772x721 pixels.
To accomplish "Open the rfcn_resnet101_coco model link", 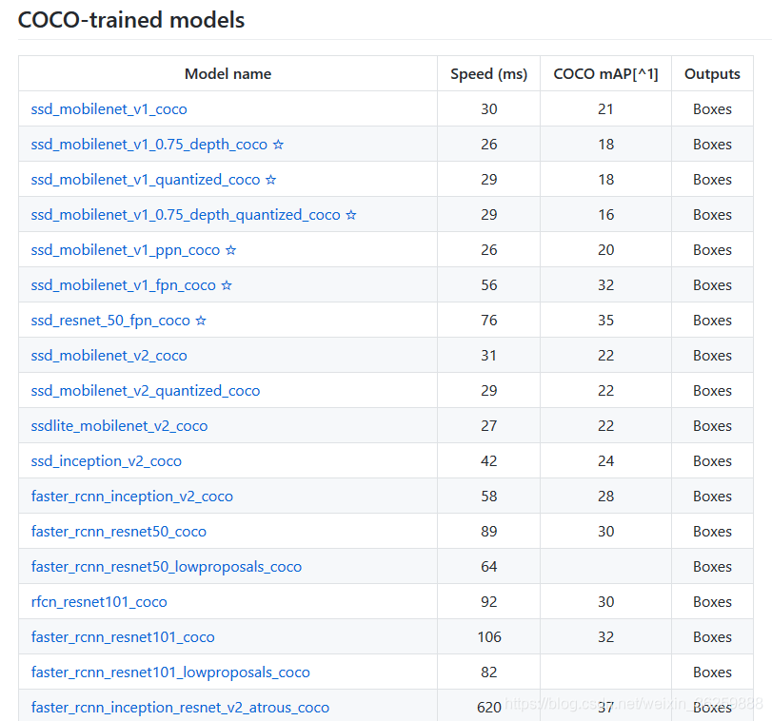I will point(99,602).
